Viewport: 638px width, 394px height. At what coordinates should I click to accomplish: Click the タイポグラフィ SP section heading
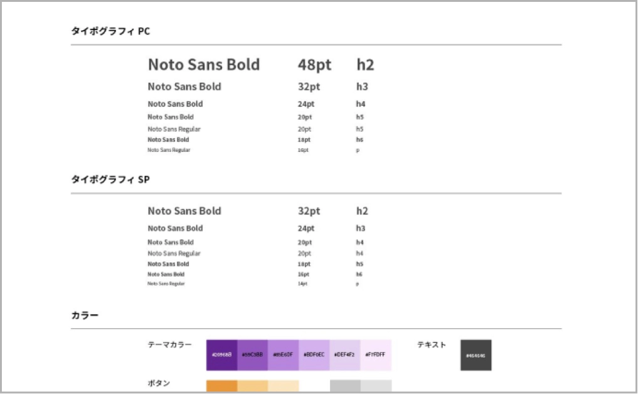pos(111,179)
